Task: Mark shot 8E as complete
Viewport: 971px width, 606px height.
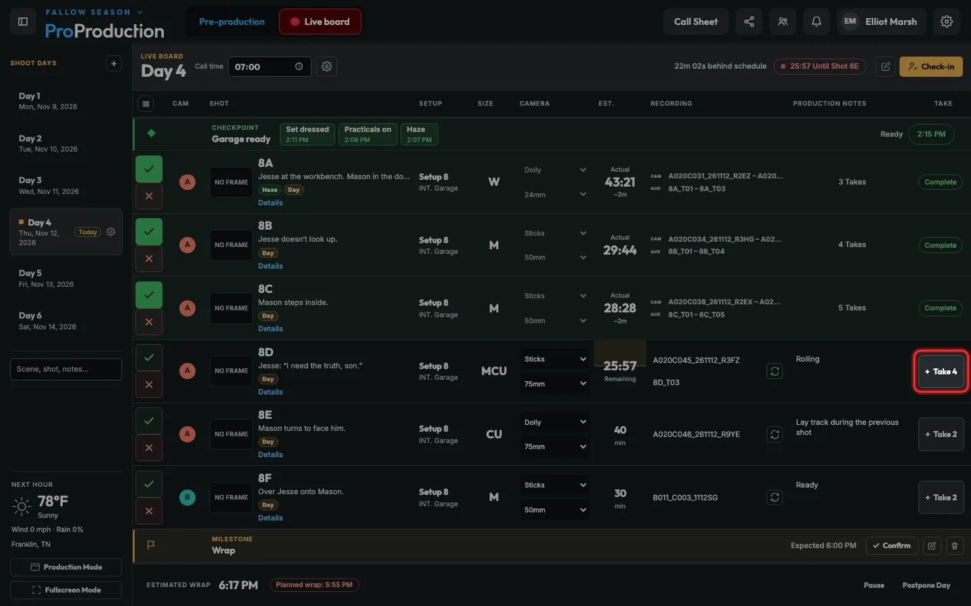Action: [149, 421]
